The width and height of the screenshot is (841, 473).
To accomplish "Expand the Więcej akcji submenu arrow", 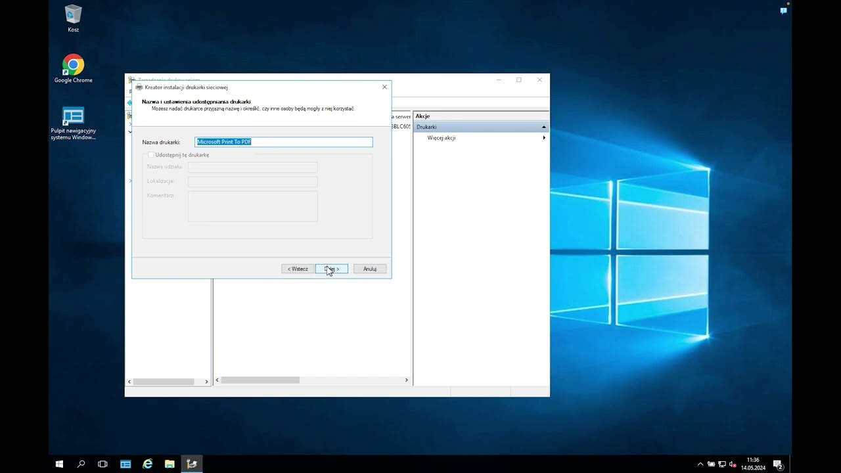I will click(544, 138).
